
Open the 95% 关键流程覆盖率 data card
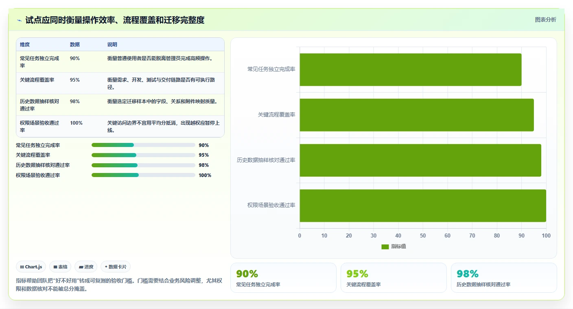pyautogui.click(x=394, y=278)
